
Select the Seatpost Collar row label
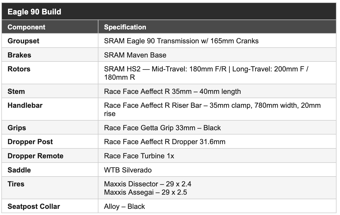(34, 206)
